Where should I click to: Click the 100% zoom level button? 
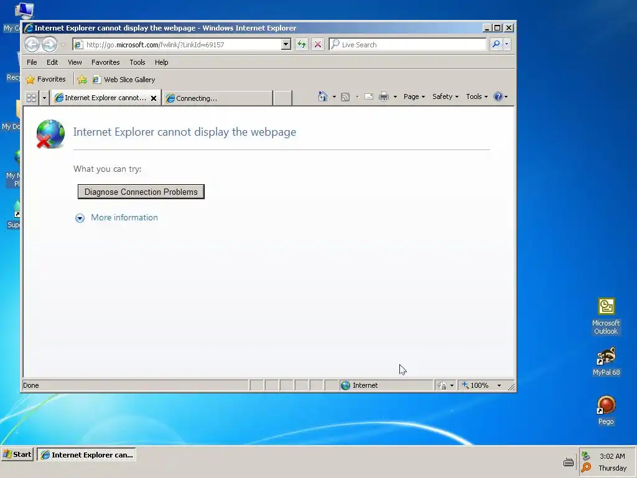tap(475, 385)
